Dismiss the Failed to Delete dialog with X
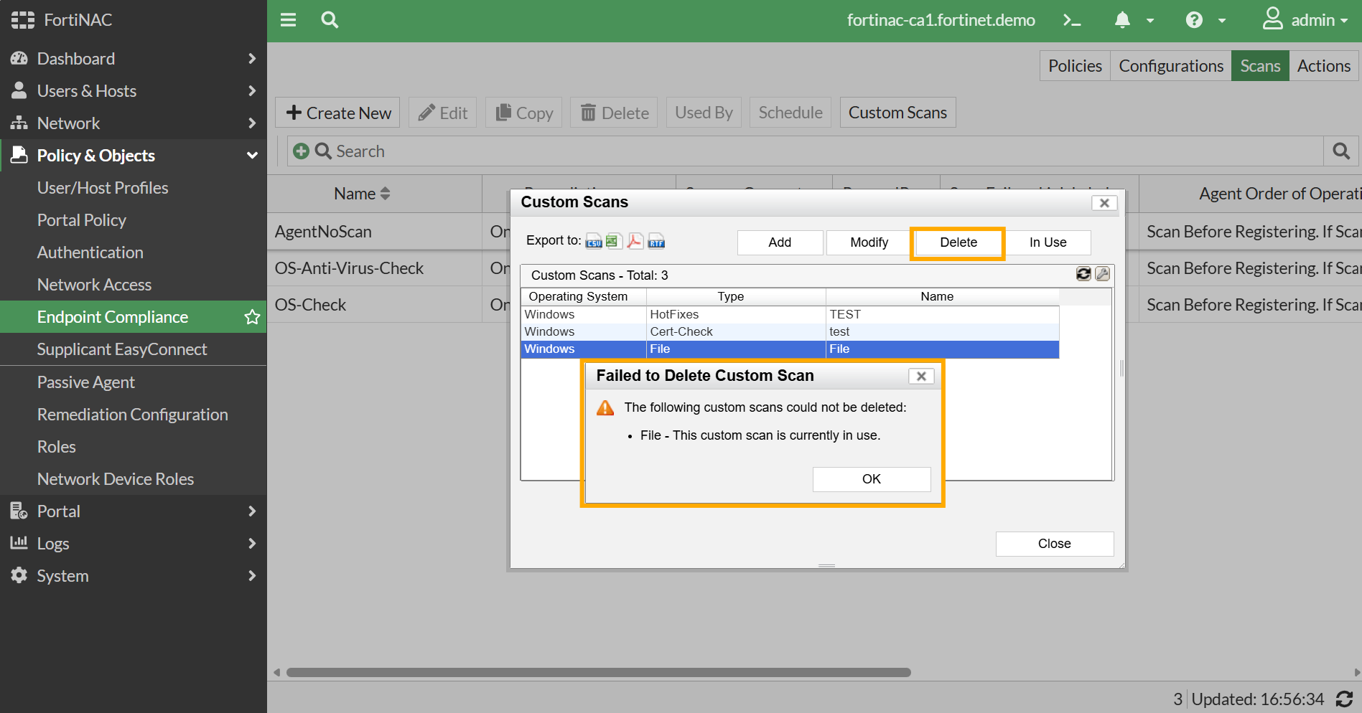 coord(921,376)
